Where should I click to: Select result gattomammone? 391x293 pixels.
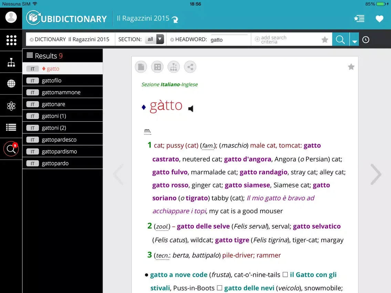[x=63, y=92]
